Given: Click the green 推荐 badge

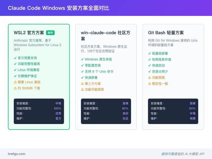Looking at the screenshot, I should pos(50,33).
